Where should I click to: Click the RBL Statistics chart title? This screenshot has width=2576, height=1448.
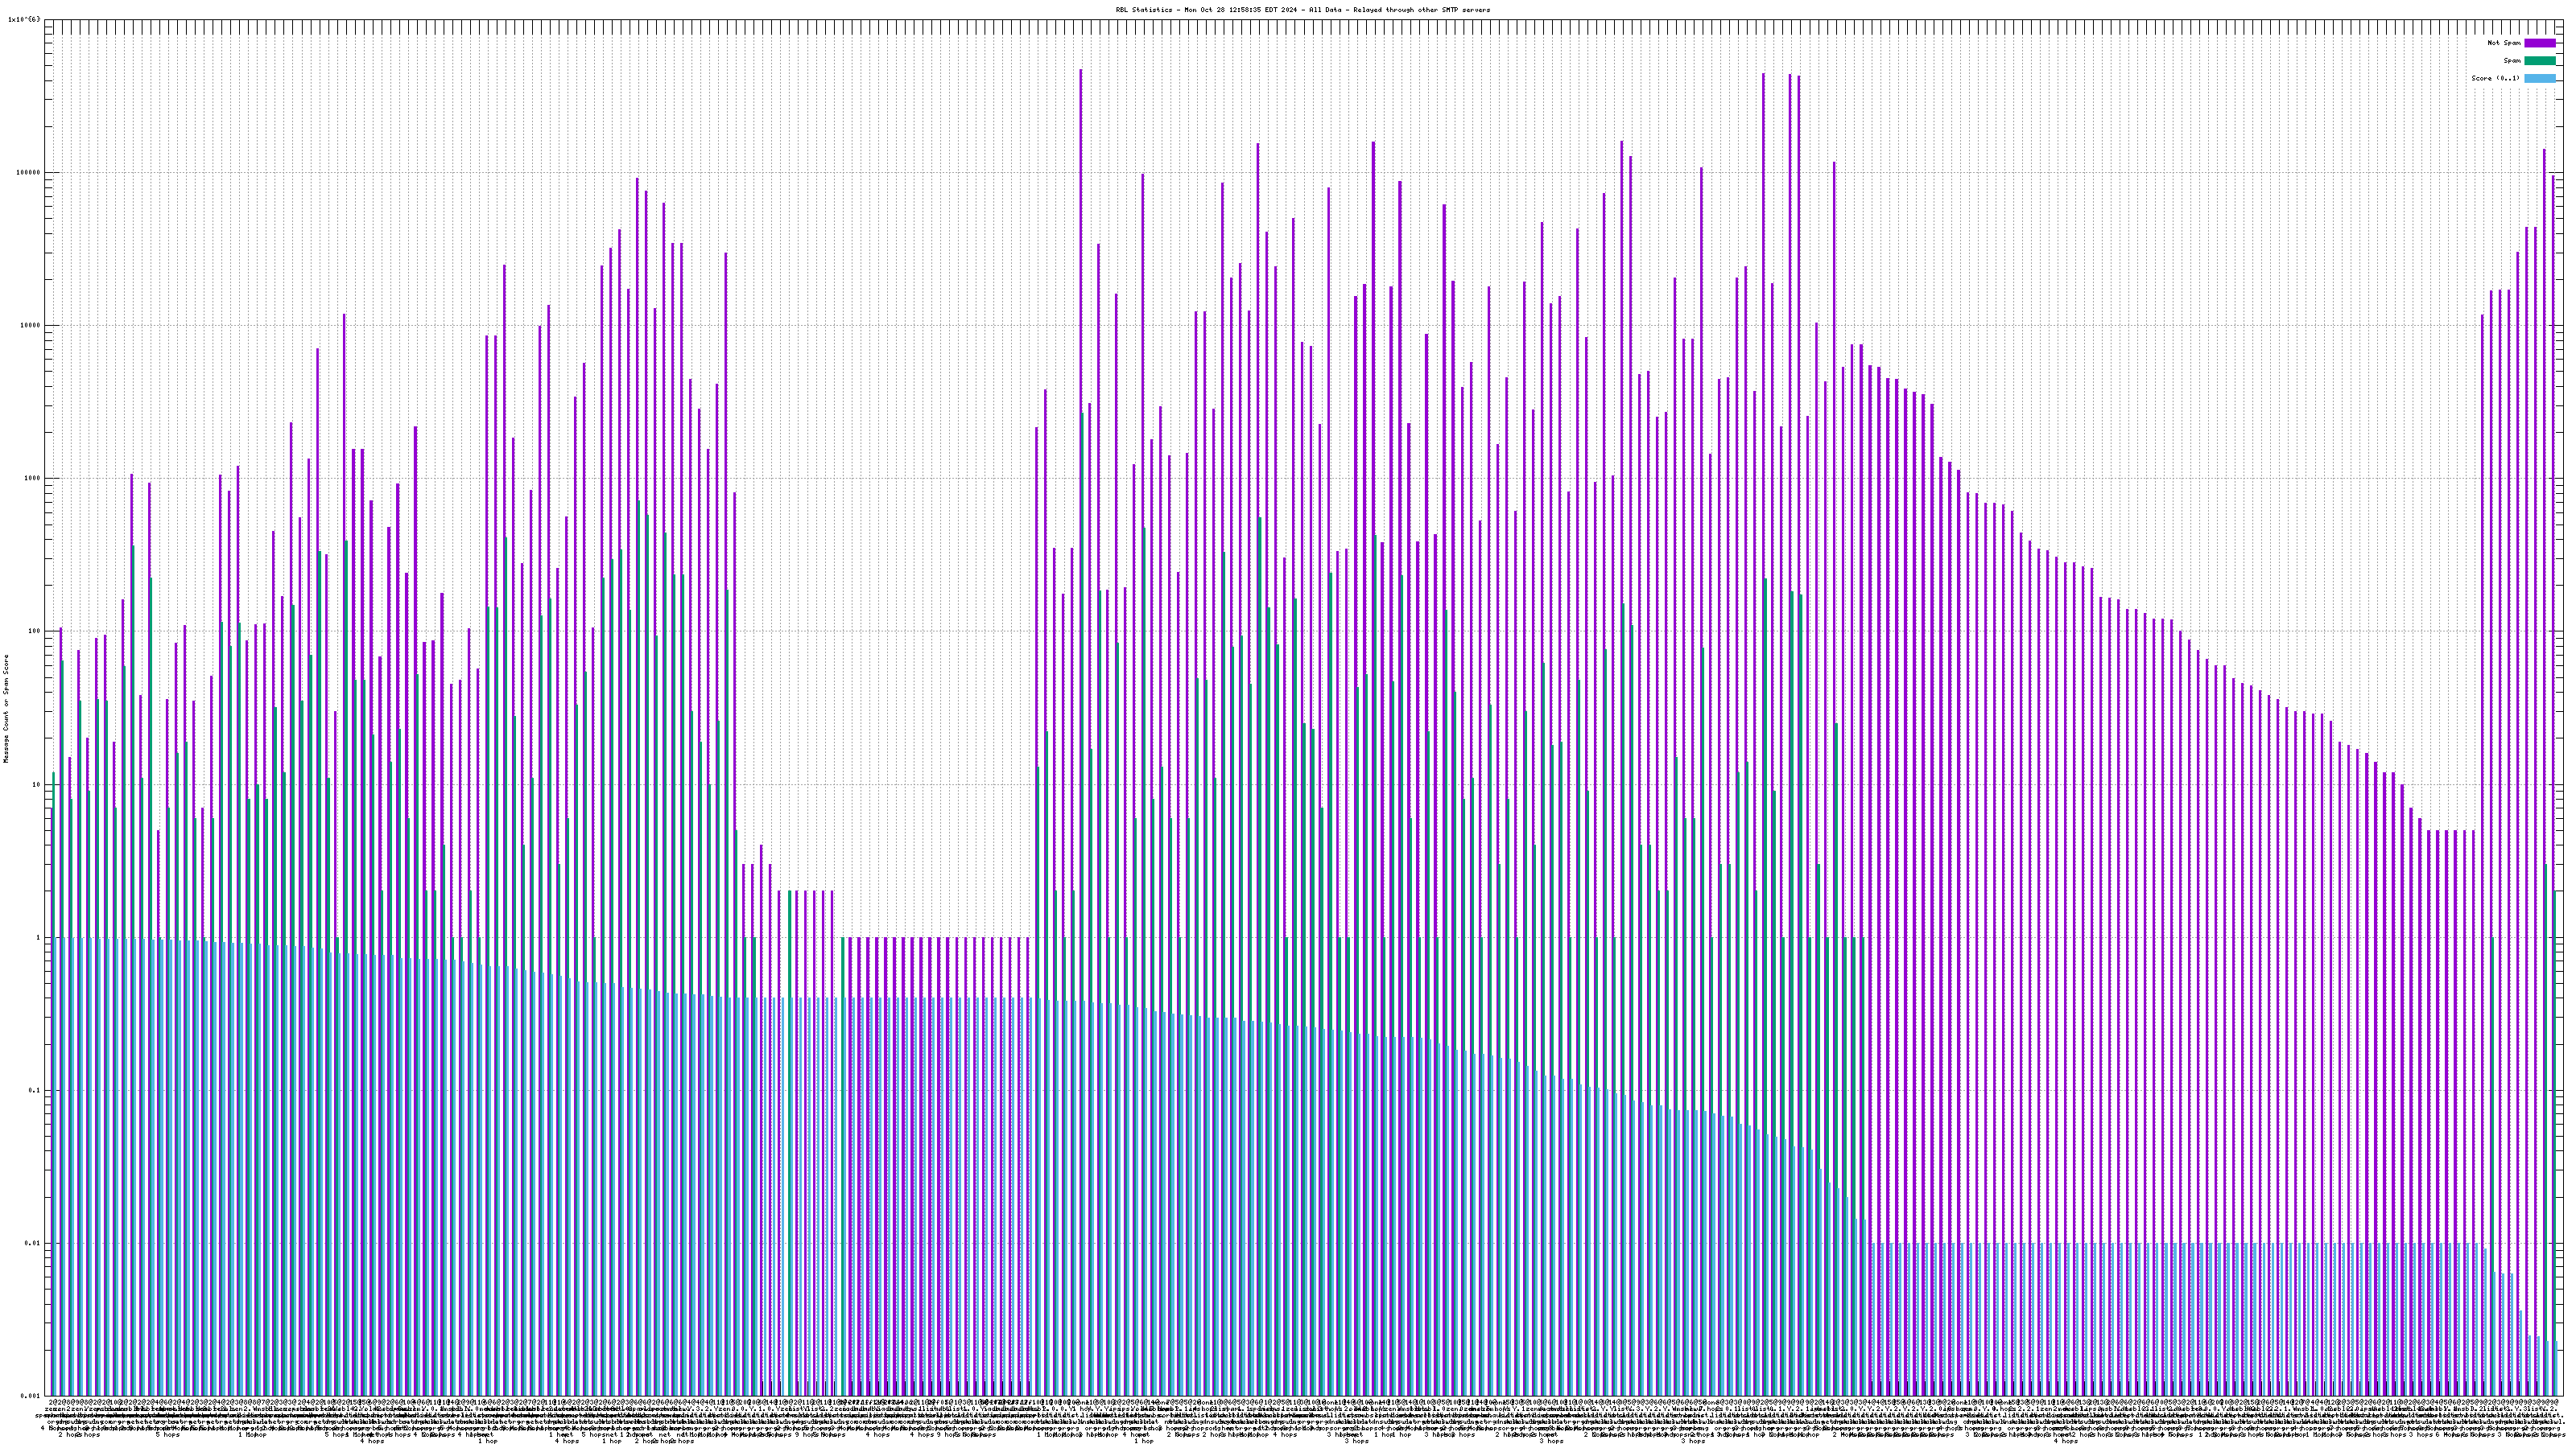click(1302, 10)
